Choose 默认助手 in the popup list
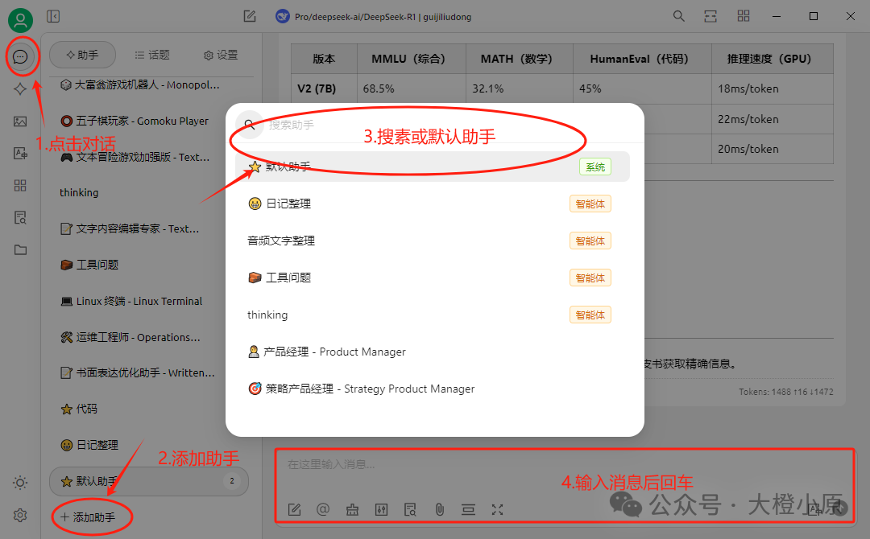Screen dimensions: 870x539 (x=433, y=167)
